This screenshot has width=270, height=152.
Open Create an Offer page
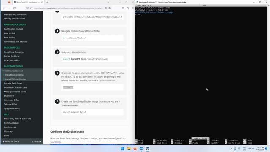(11, 100)
